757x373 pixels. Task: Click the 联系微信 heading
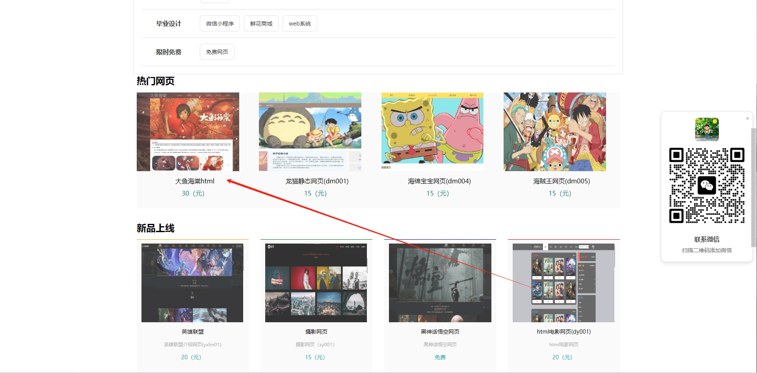click(707, 239)
